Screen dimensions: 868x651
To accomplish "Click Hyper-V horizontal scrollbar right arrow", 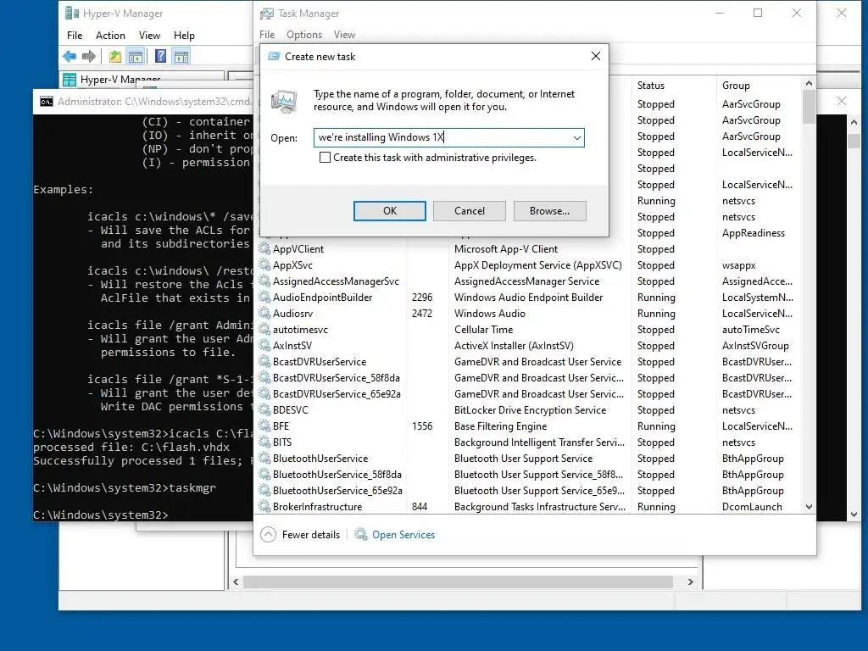I will point(690,581).
